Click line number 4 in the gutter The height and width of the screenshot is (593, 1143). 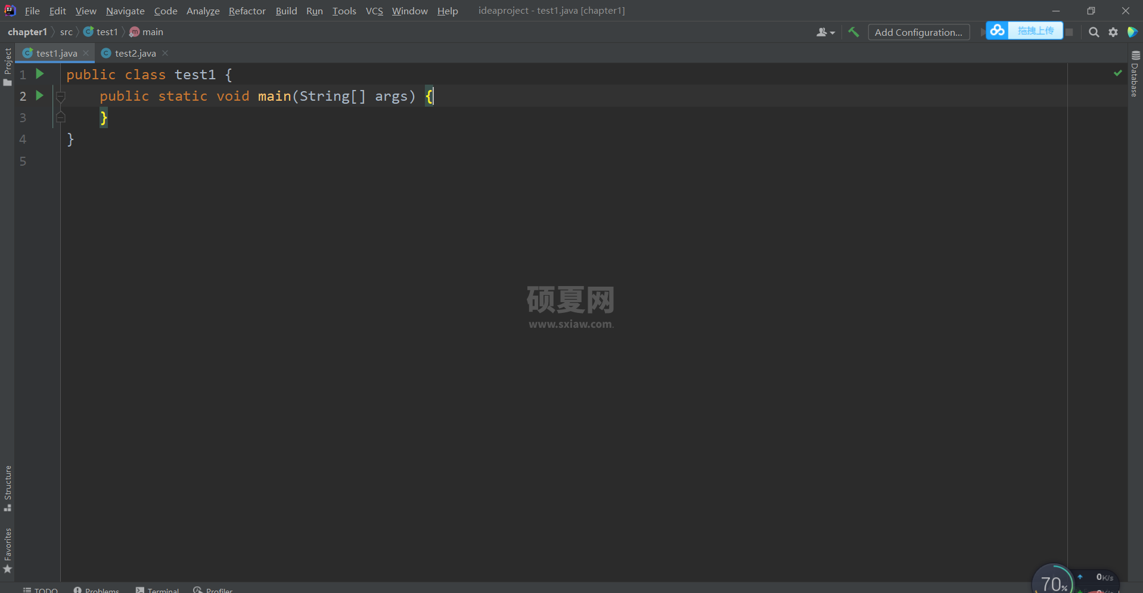(x=23, y=139)
